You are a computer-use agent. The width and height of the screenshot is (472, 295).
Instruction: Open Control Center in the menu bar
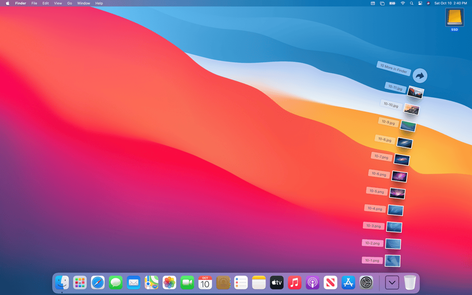click(420, 4)
